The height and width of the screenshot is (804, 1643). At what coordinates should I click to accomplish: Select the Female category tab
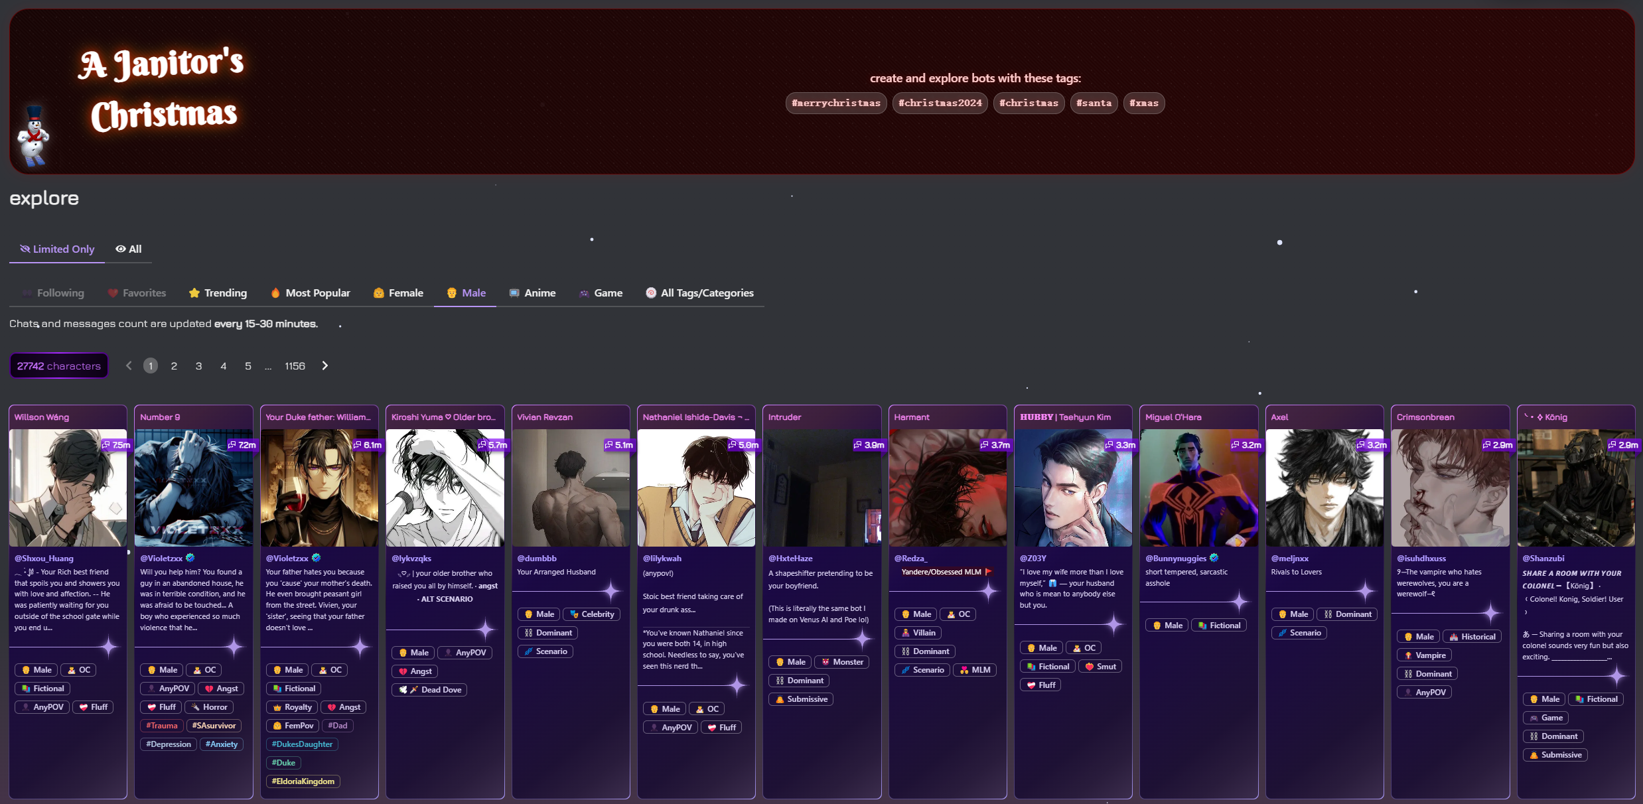[398, 293]
